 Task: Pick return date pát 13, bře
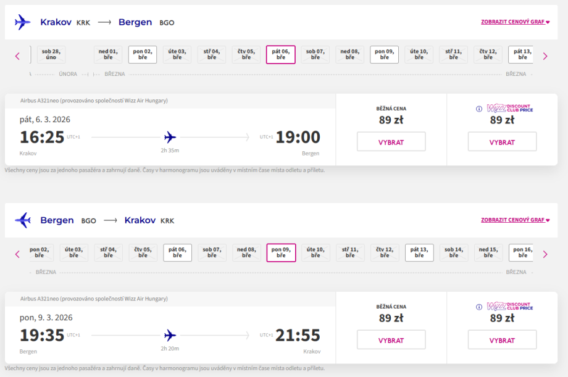point(419,253)
